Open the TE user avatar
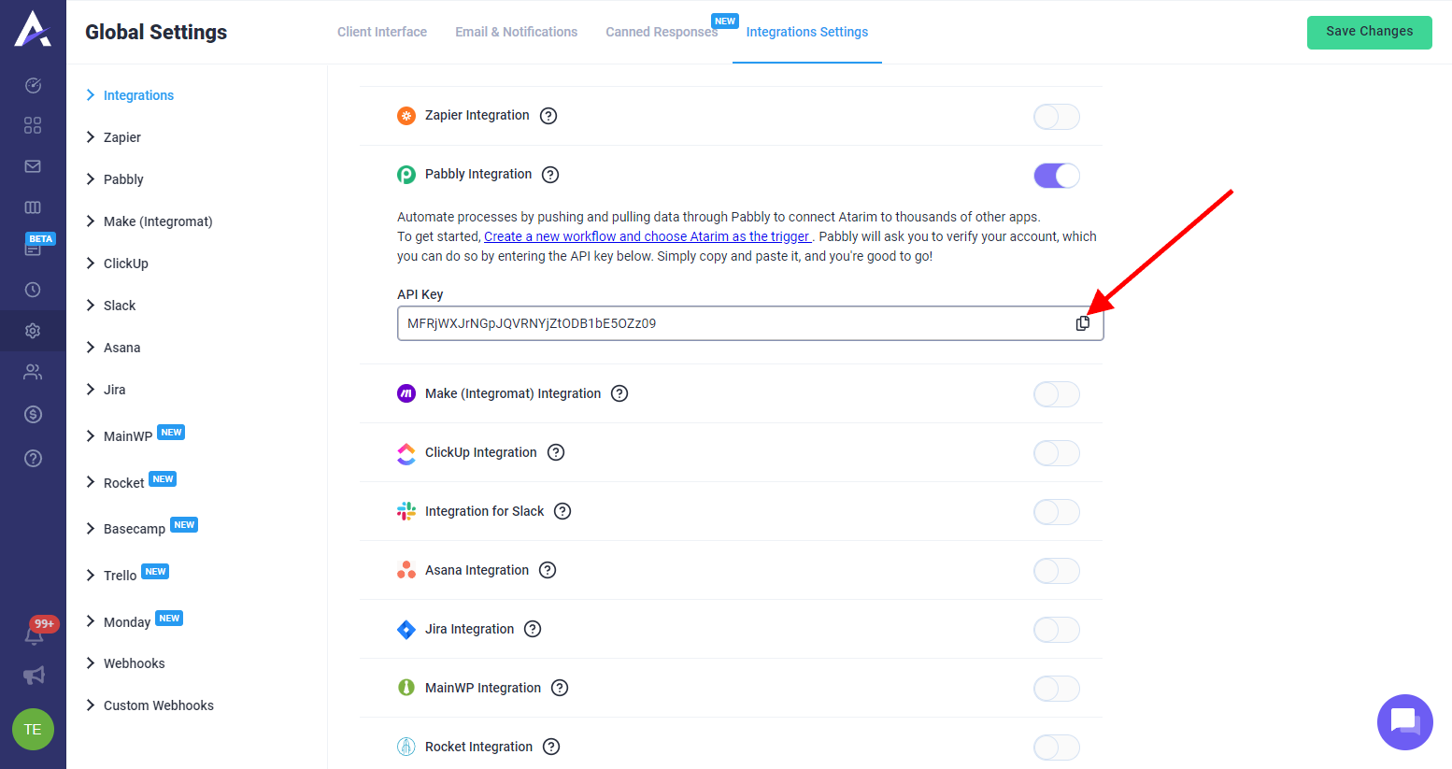This screenshot has height=769, width=1452. tap(33, 730)
